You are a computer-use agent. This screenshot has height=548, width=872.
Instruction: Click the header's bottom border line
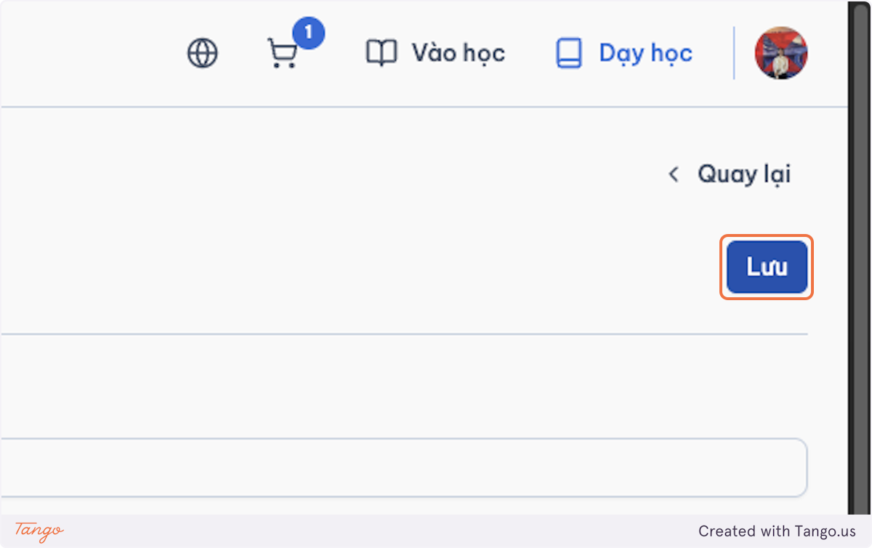click(x=424, y=107)
